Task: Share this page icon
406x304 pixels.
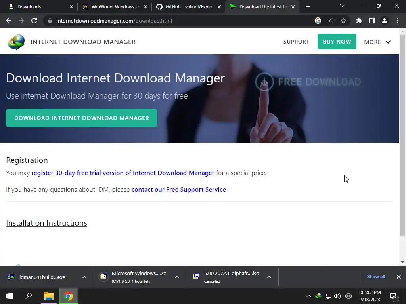Action: coord(331,21)
